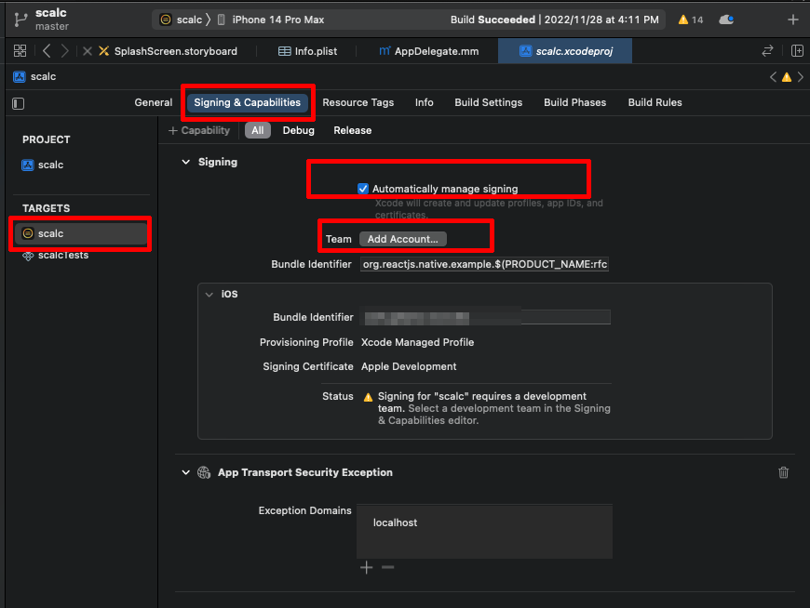
Task: Go forward with the right chevron
Action: (64, 50)
